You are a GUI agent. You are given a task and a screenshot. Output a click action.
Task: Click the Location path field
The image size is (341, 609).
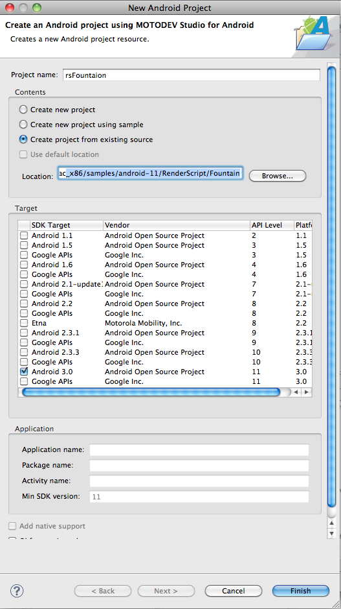point(150,173)
